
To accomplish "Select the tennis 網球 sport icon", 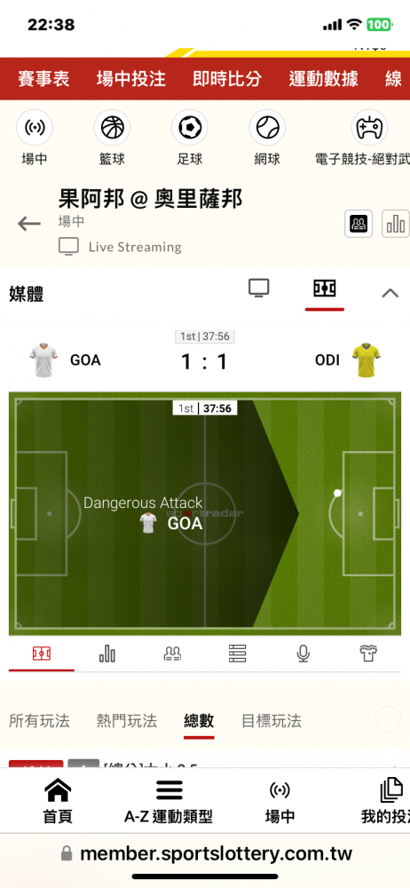I will tap(267, 128).
